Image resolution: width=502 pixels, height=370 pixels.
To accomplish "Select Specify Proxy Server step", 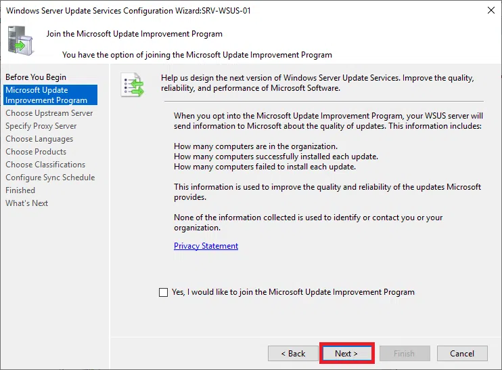I will [x=41, y=126].
